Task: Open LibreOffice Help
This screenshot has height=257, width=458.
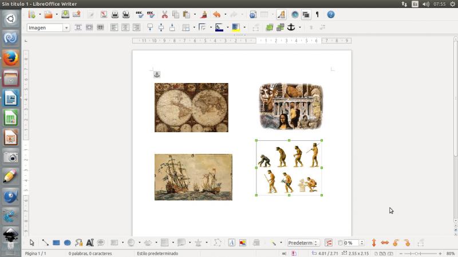Action: point(331,15)
